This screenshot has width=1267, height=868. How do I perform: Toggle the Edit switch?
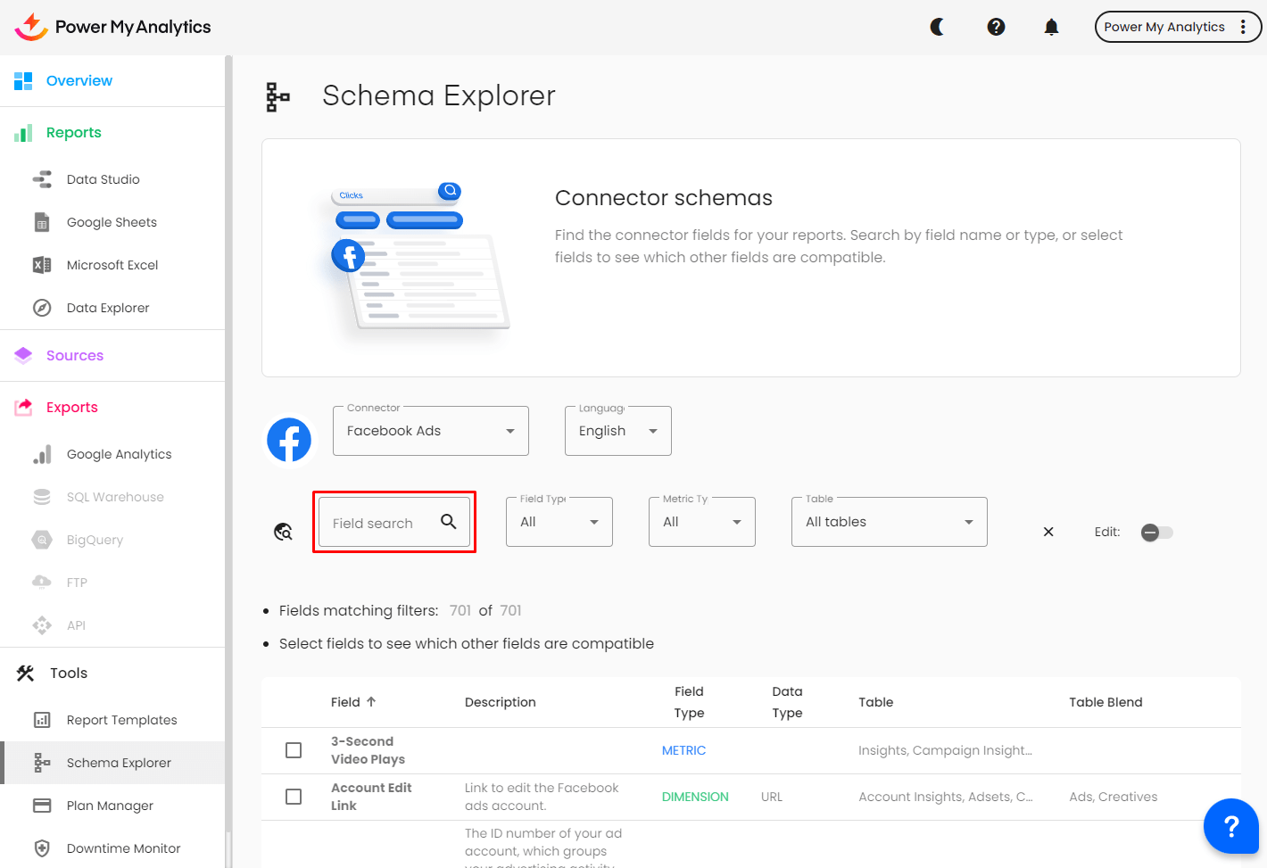1157,533
